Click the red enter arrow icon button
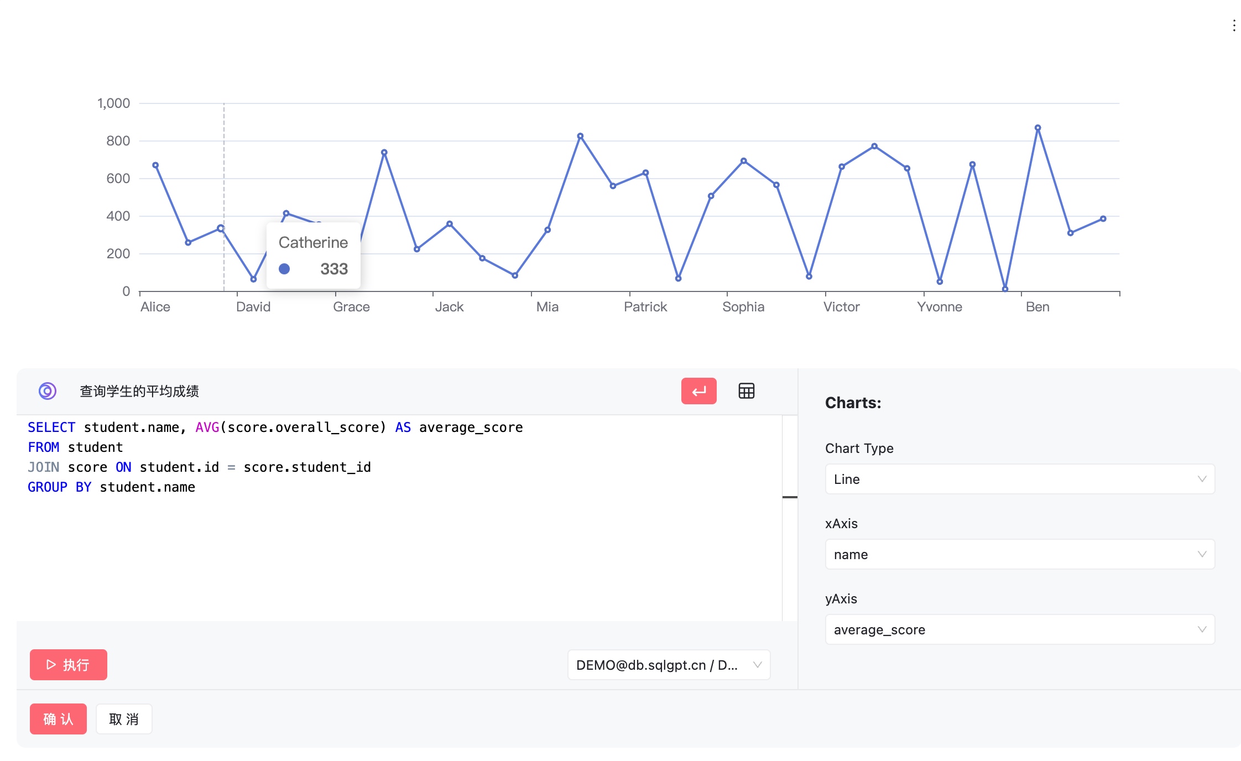 698,391
